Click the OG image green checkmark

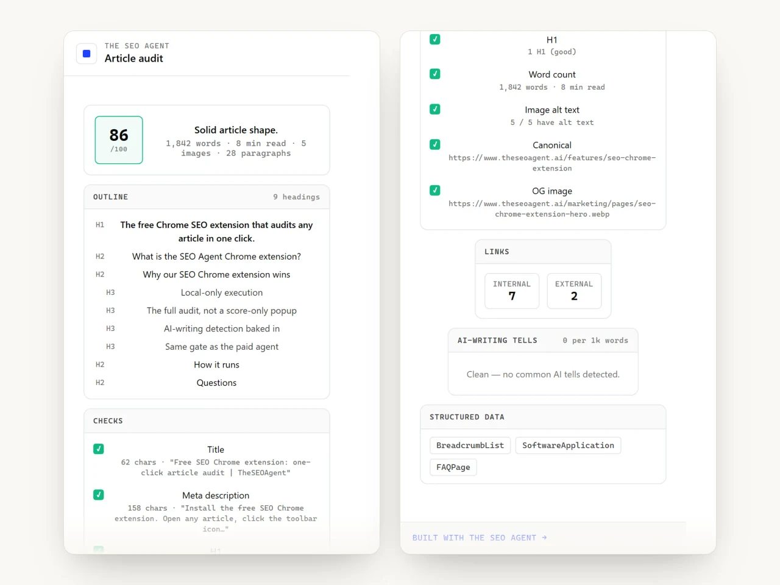[435, 190]
